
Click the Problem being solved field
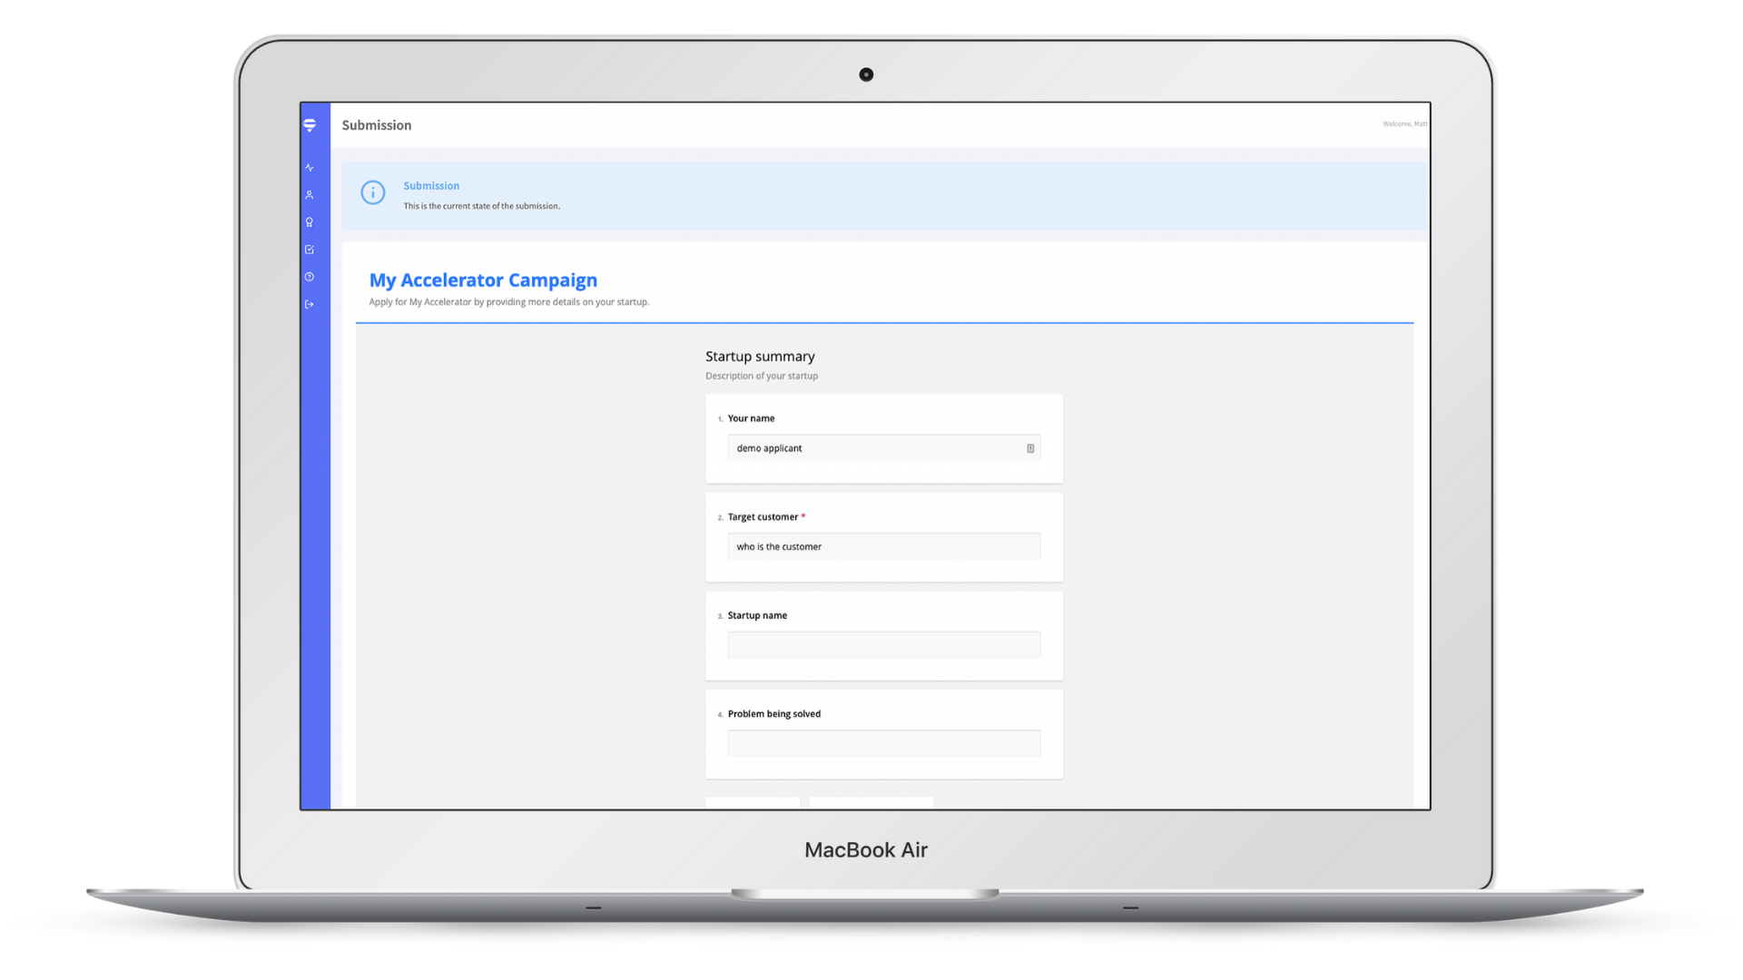click(883, 743)
